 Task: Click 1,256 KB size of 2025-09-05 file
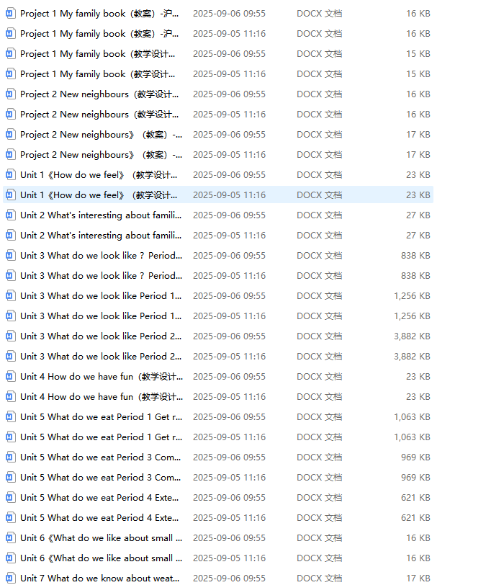412,316
